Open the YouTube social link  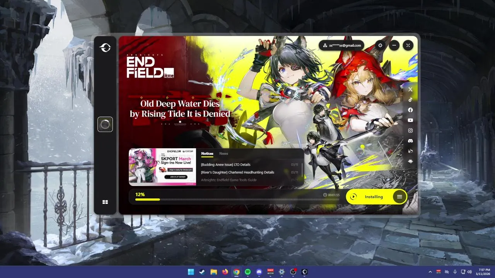coord(410,120)
